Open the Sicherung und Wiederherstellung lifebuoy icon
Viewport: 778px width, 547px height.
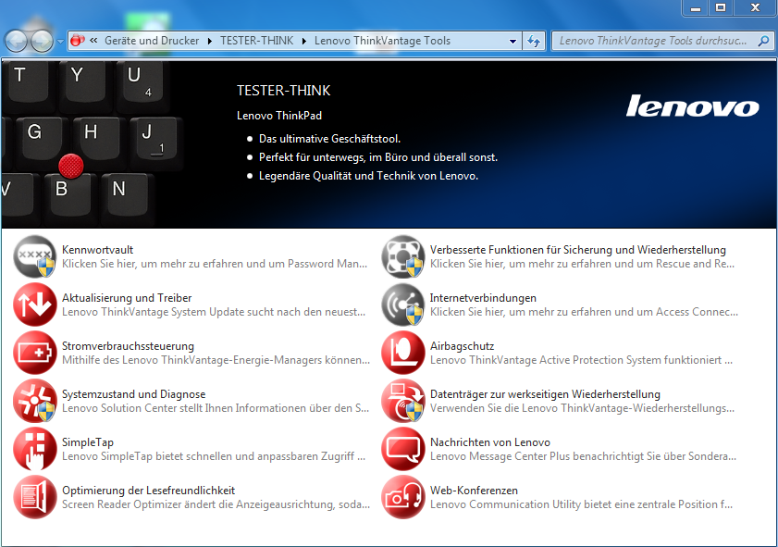[403, 256]
